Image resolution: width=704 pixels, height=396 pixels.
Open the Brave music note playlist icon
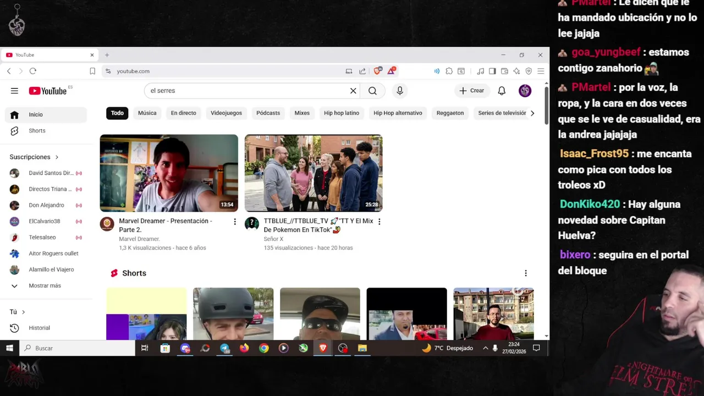tap(481, 71)
